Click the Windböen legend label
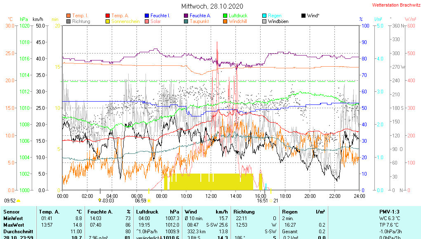 click(278, 21)
